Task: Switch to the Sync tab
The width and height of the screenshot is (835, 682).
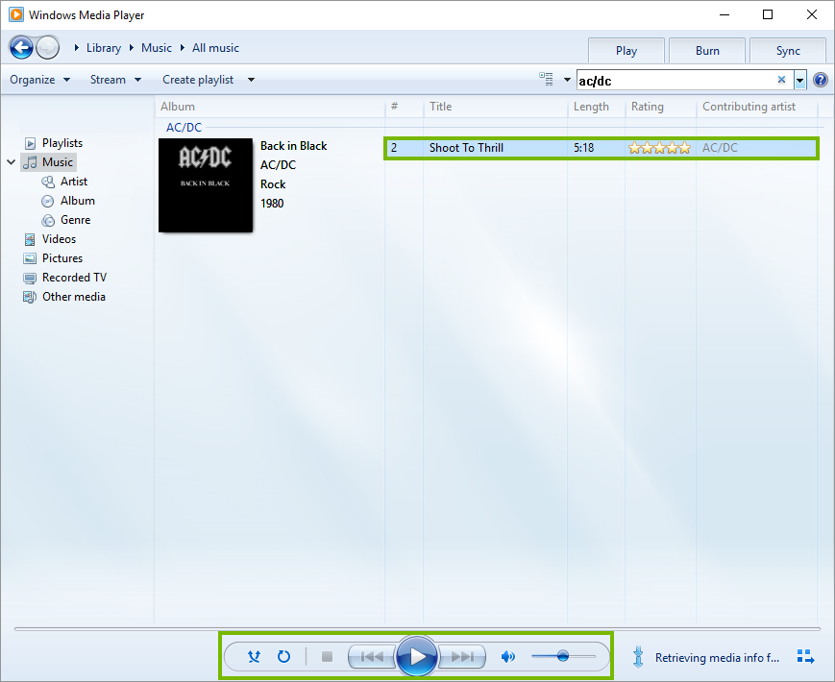Action: (x=787, y=50)
